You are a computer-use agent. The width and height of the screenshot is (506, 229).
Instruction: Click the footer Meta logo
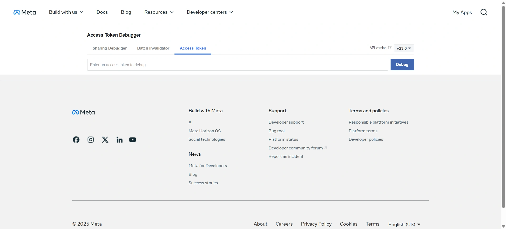pos(84,112)
